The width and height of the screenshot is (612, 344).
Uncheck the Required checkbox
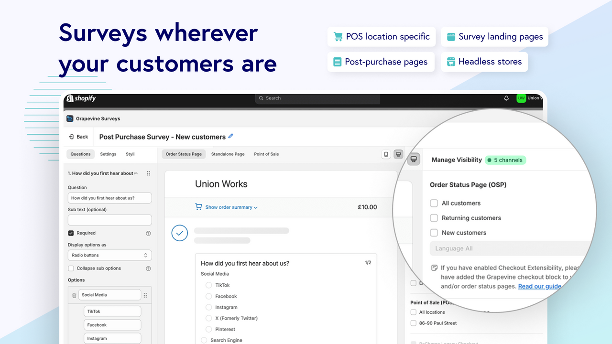pos(71,233)
